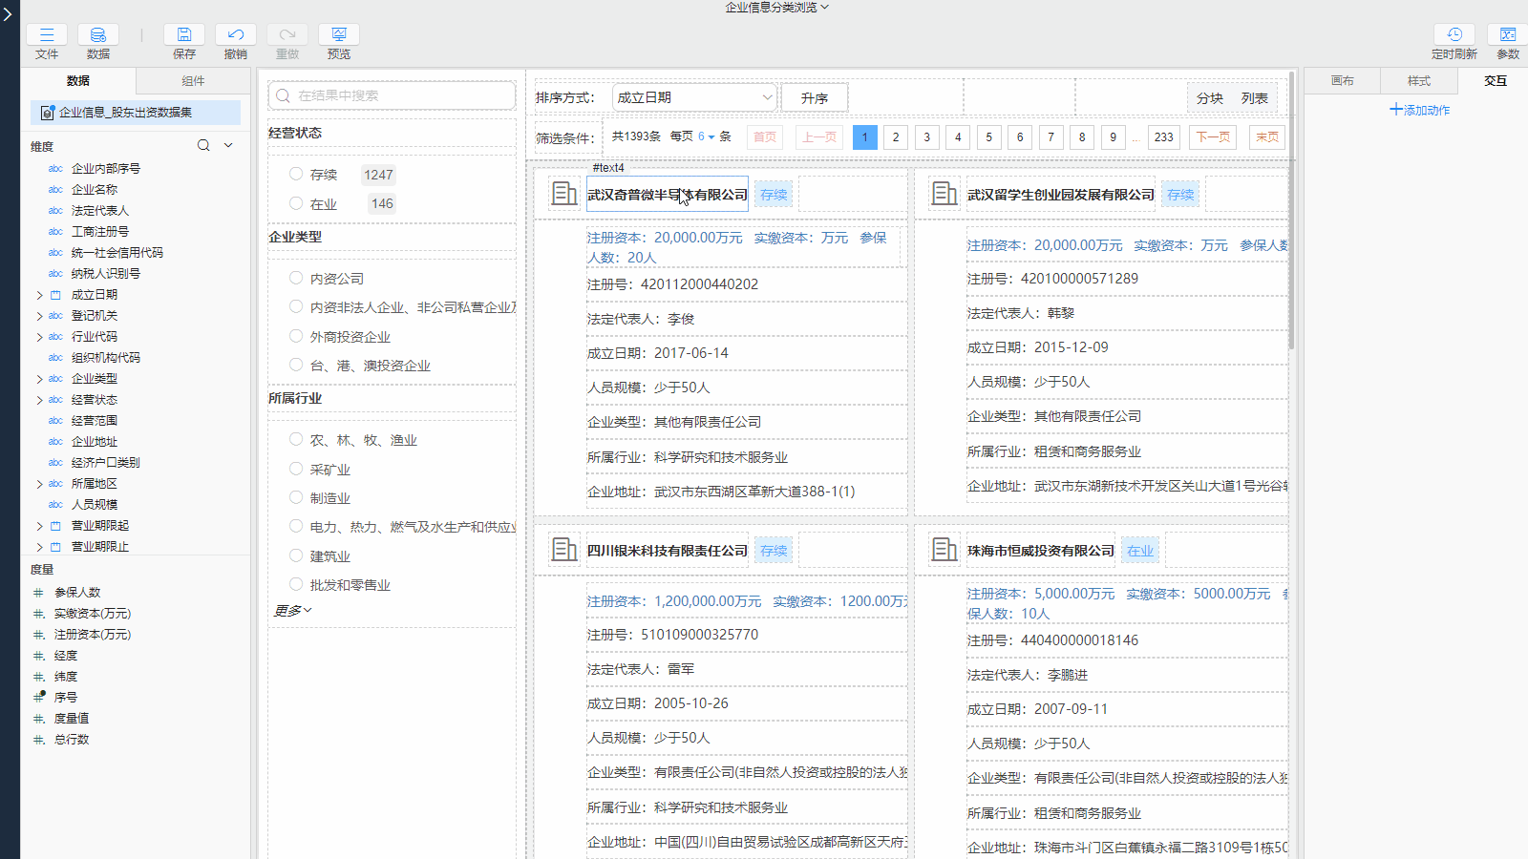Viewport: 1528px width, 859px height.
Task: Select the 存续 radio button
Action: (x=296, y=174)
